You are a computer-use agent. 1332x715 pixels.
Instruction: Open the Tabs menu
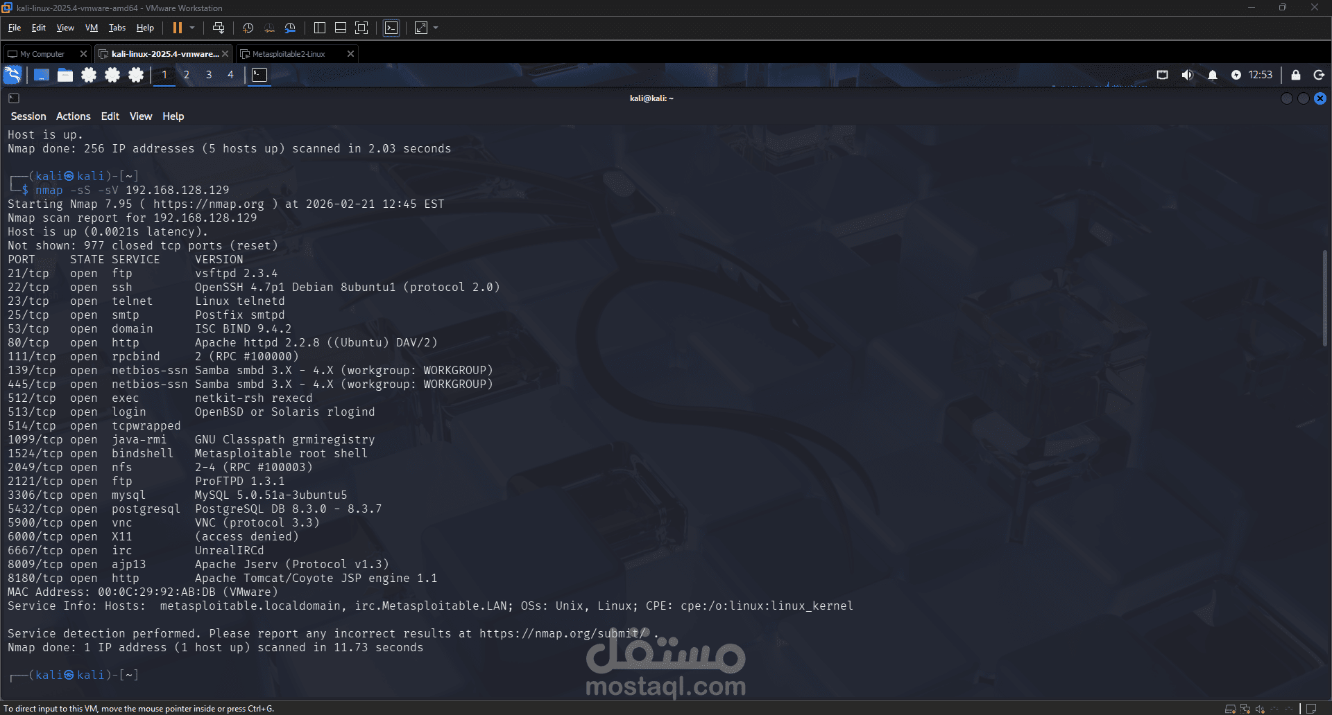[x=117, y=28]
